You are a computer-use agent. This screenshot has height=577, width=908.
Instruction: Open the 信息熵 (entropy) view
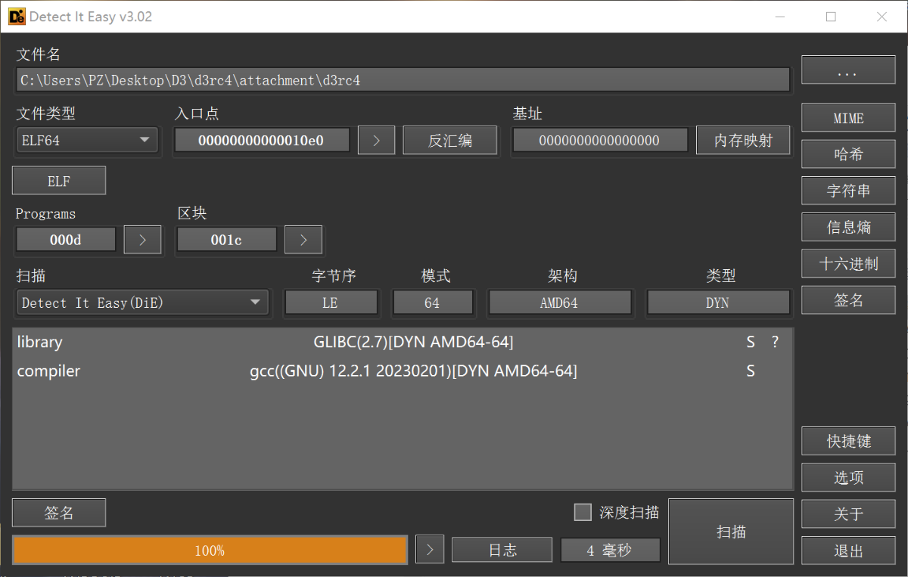pyautogui.click(x=848, y=227)
